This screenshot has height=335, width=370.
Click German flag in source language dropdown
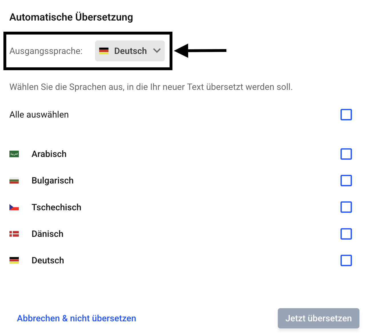click(104, 51)
